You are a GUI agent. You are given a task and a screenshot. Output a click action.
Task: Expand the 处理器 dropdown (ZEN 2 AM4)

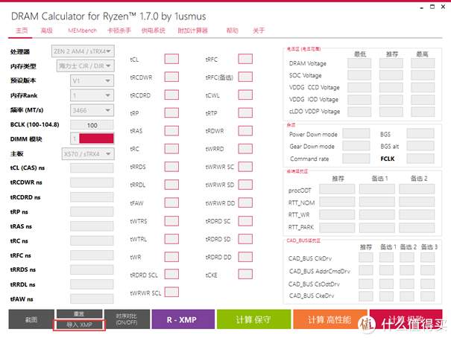click(x=83, y=51)
